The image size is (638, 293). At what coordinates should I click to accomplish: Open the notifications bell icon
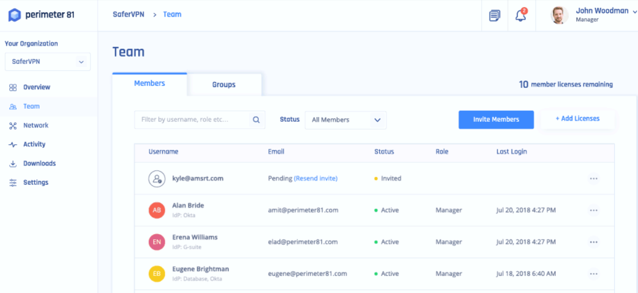(521, 15)
